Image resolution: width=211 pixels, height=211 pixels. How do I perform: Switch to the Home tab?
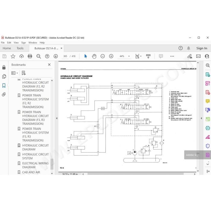7,48
